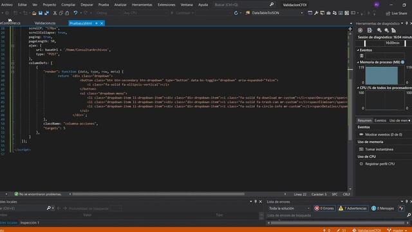Click the Undo arrow icon
412x232 pixels.
tap(75, 13)
